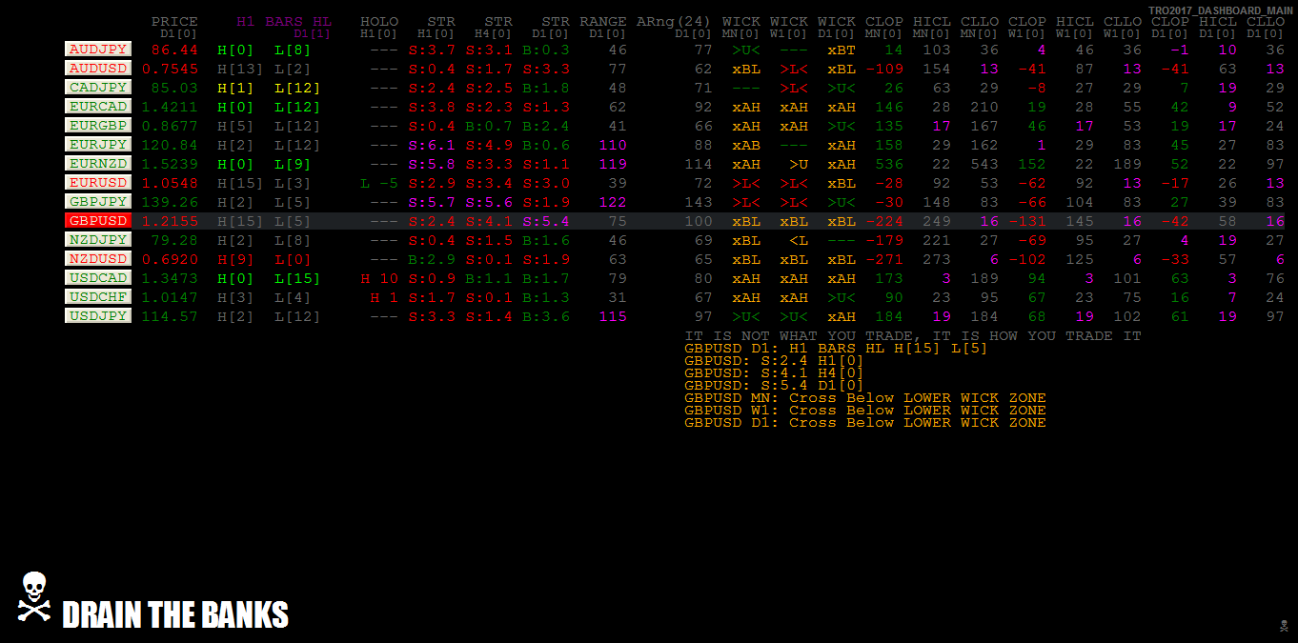Image resolution: width=1298 pixels, height=643 pixels.
Task: Choose the NZDJPY symbol button
Action: point(98,239)
